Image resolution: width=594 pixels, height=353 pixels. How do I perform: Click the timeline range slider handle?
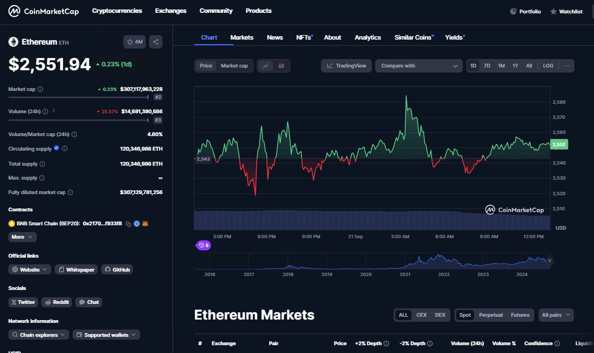(549, 260)
